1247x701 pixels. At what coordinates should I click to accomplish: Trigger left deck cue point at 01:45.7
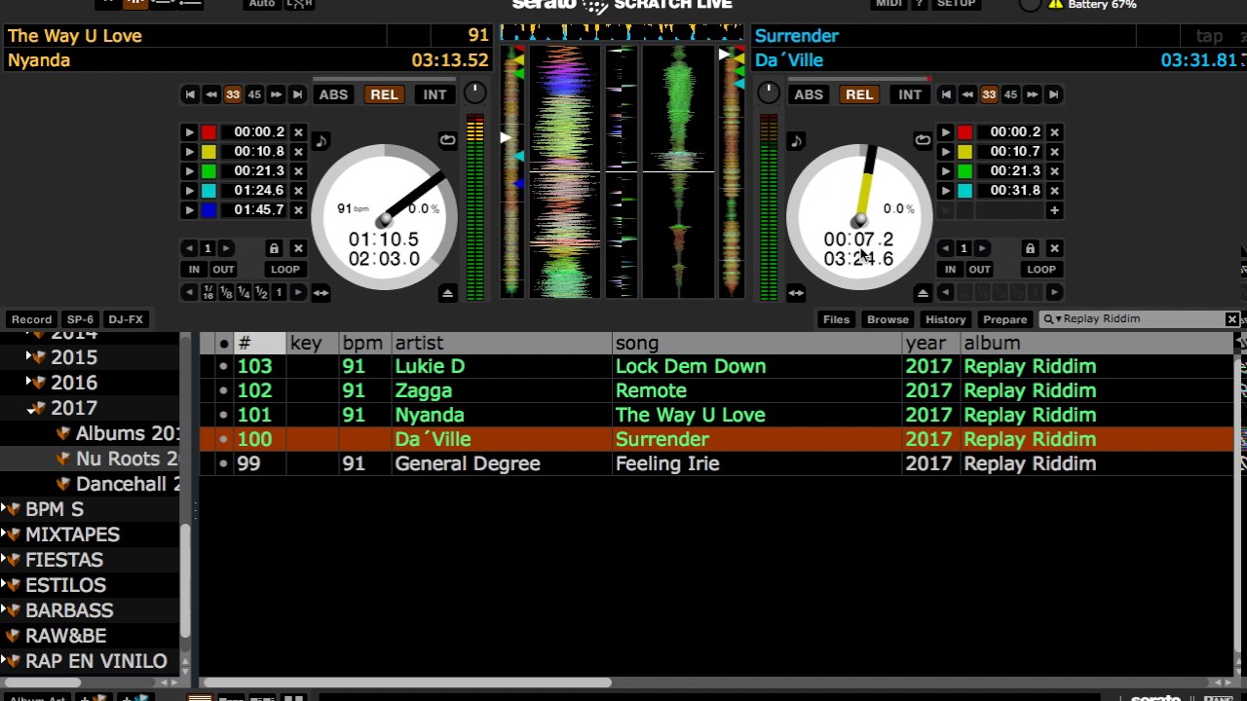[x=189, y=210]
